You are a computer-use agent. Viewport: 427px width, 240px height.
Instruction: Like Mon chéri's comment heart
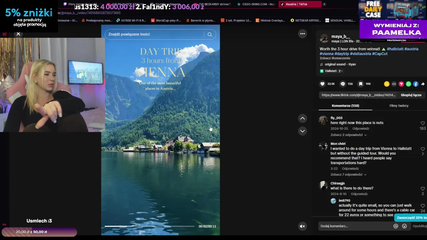423,149
